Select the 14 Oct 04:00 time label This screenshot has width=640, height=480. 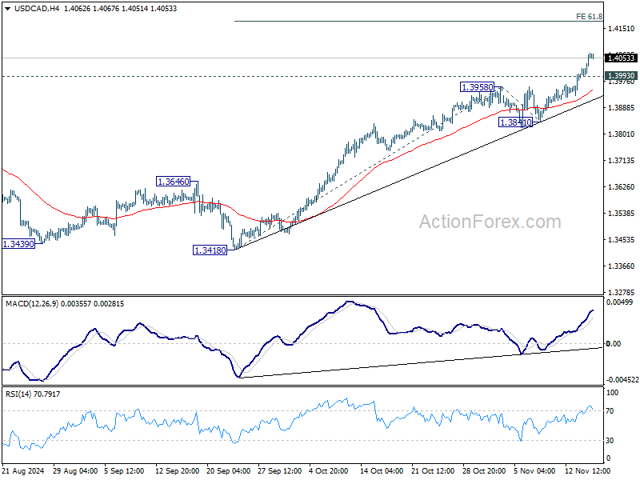point(382,471)
